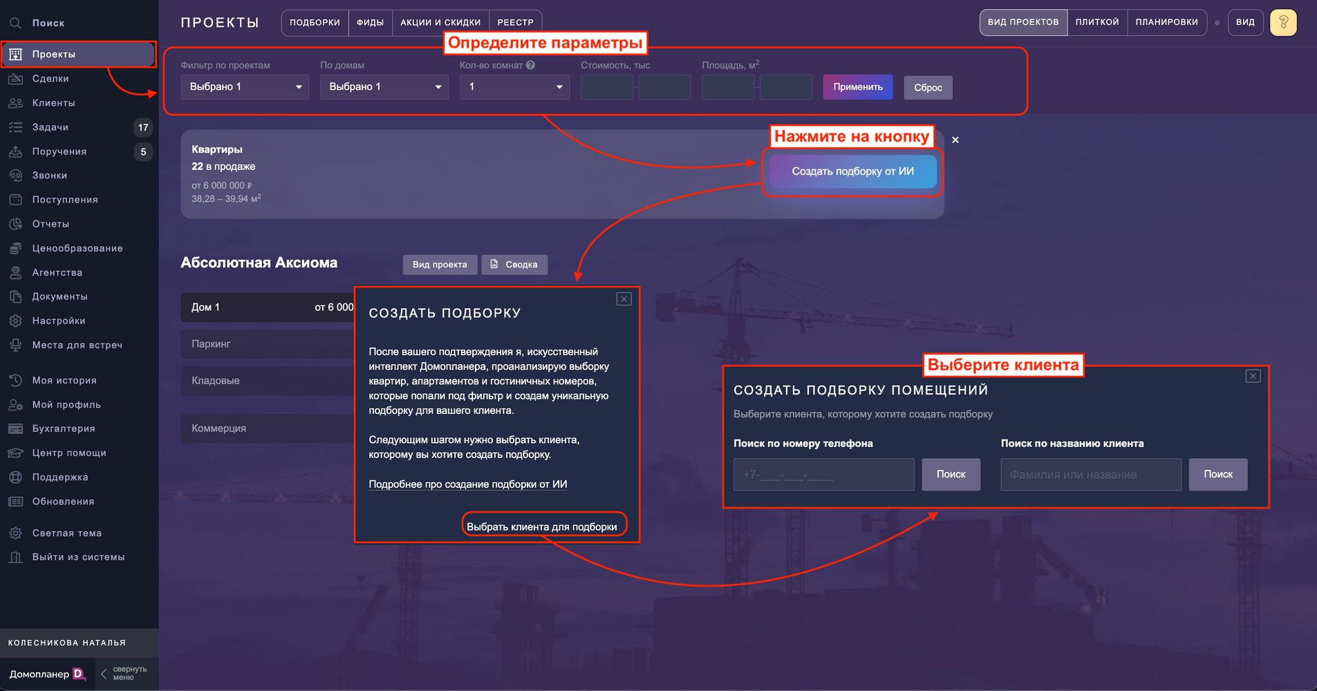
Task: Open the Сделки section icon
Action: click(x=15, y=79)
